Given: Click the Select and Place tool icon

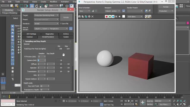Looking at the screenshot, I should [46, 6].
